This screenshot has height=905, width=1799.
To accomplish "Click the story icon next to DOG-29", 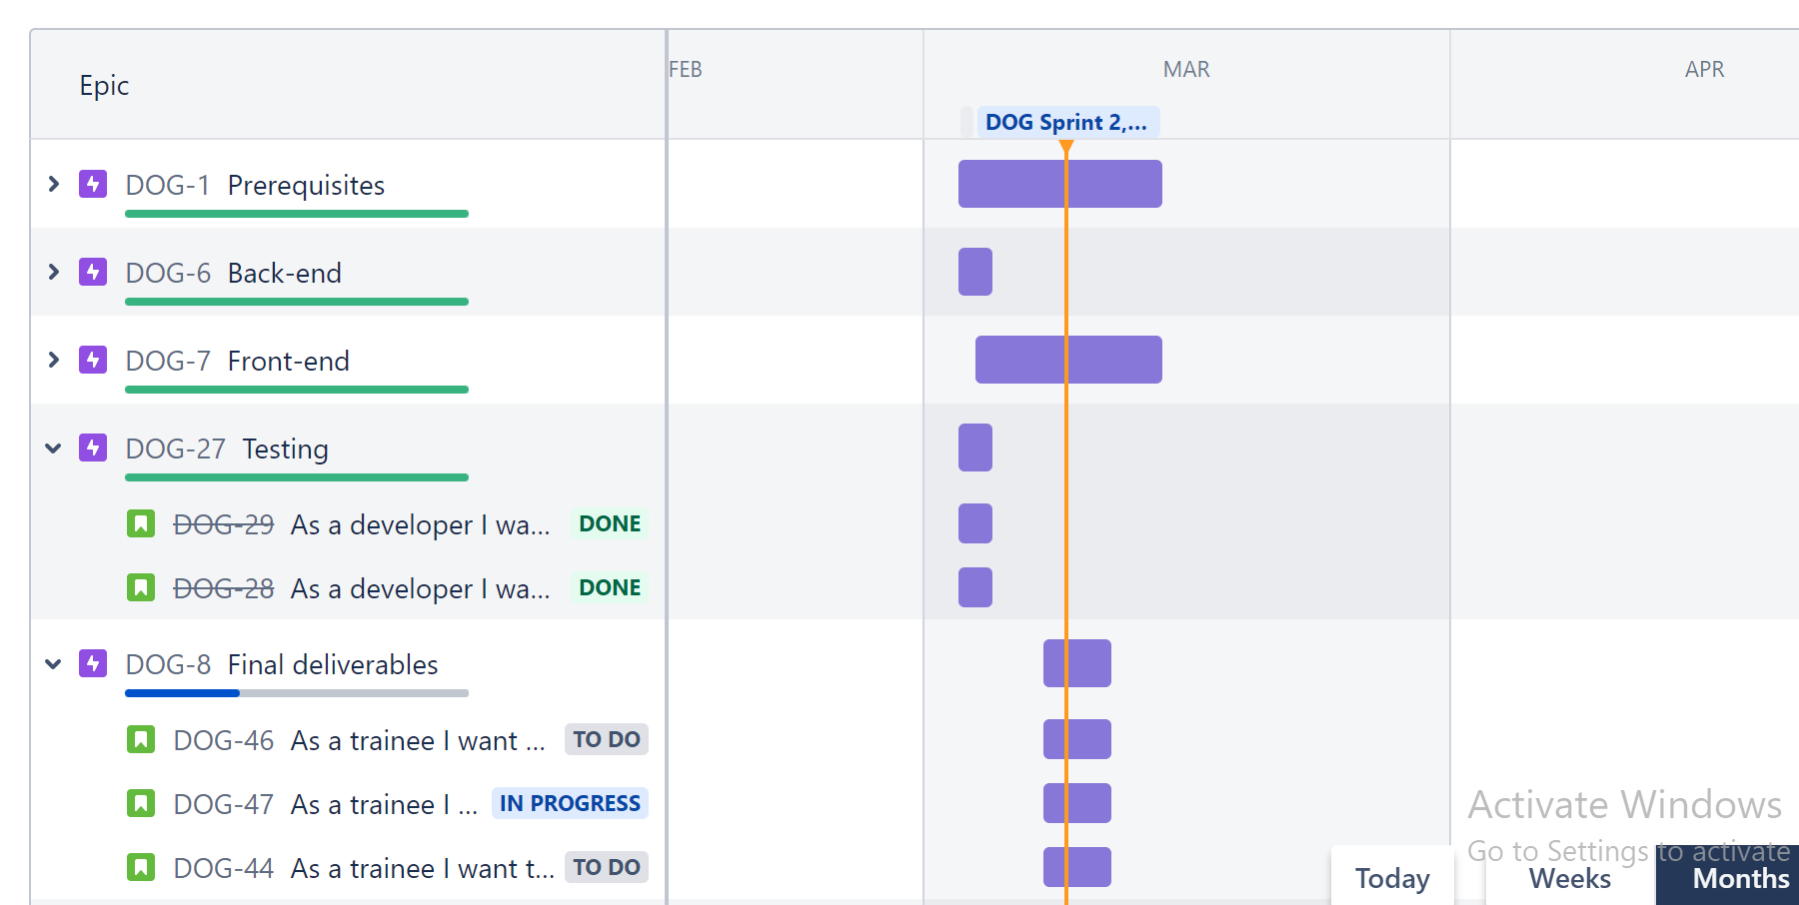I will [141, 523].
